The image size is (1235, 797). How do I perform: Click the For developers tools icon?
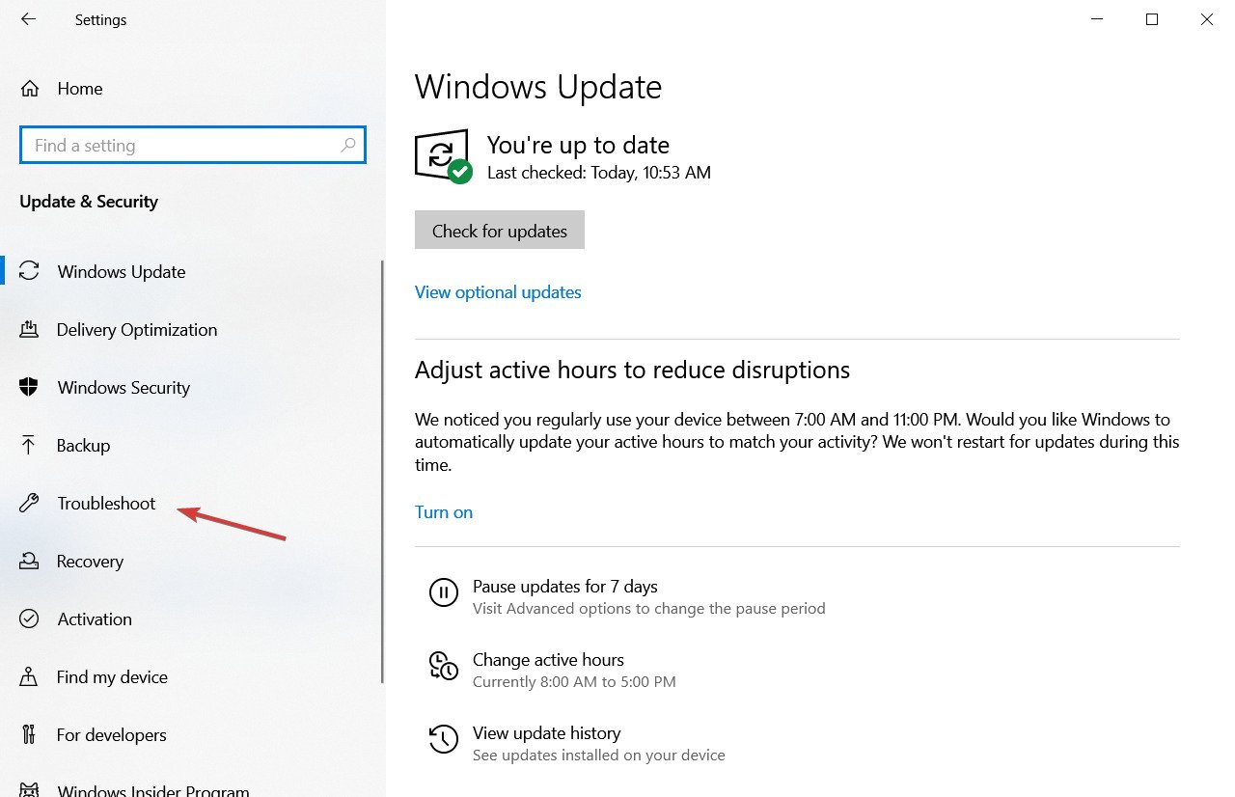[28, 734]
